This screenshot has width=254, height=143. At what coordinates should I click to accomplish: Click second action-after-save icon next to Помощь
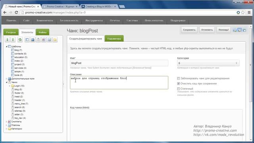(240, 30)
